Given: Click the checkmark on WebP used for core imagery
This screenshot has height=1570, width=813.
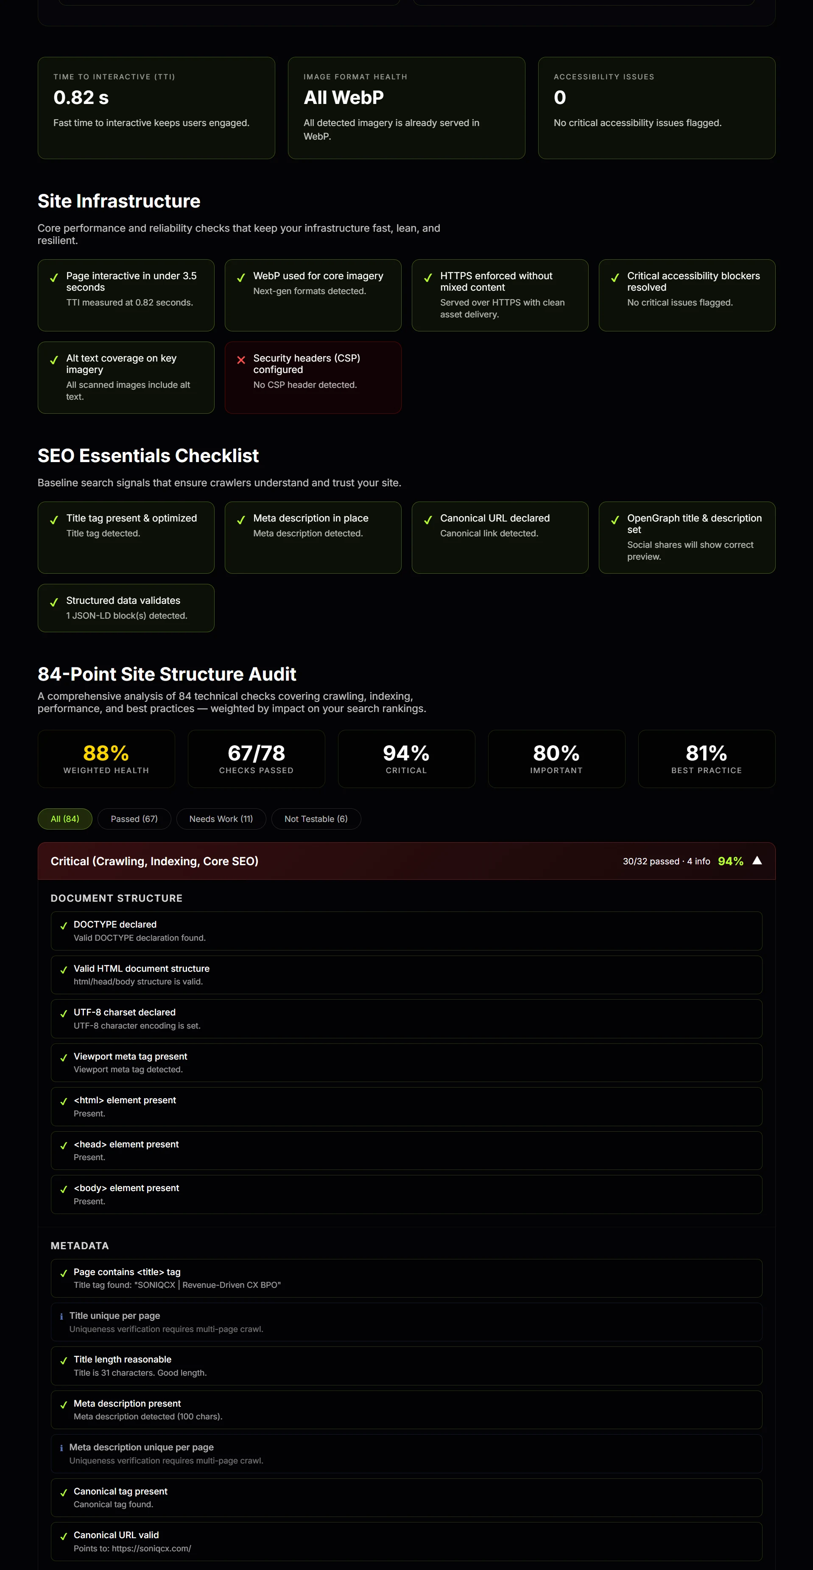Looking at the screenshot, I should pyautogui.click(x=241, y=278).
